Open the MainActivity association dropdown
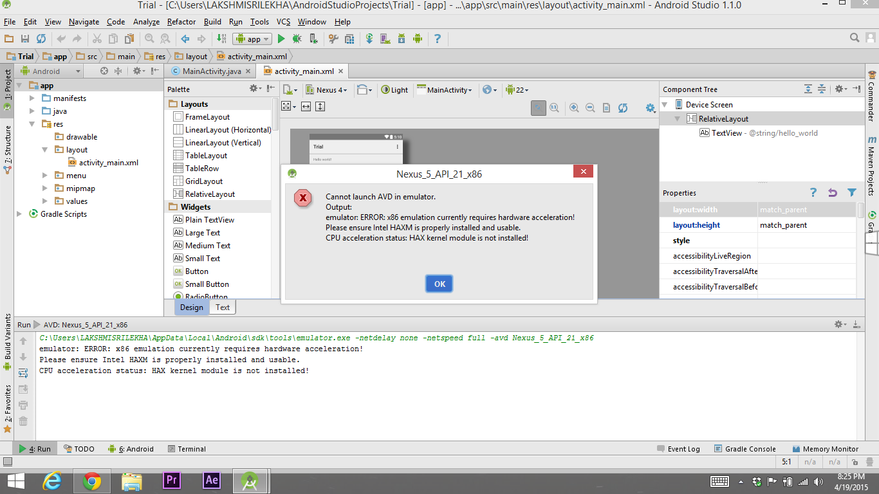This screenshot has height=494, width=879. 445,90
